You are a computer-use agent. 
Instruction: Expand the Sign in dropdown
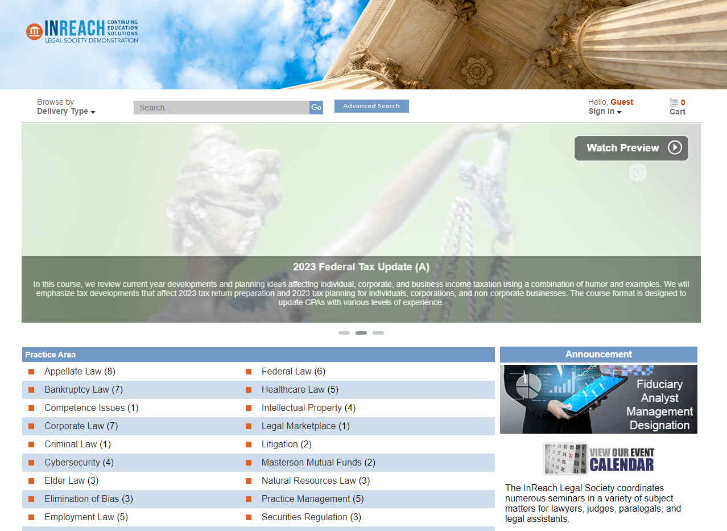tap(605, 112)
